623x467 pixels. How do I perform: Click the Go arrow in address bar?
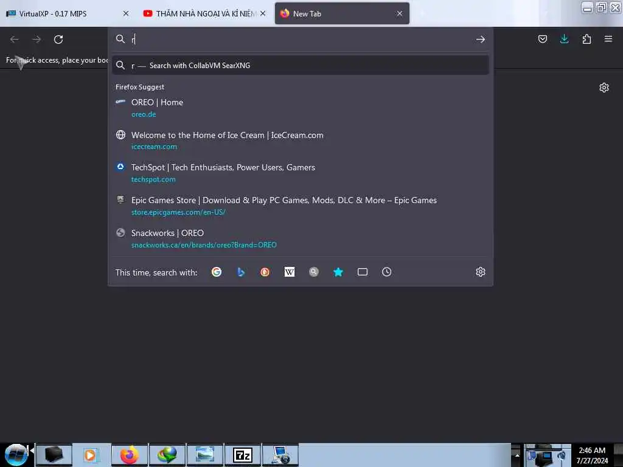[481, 40]
